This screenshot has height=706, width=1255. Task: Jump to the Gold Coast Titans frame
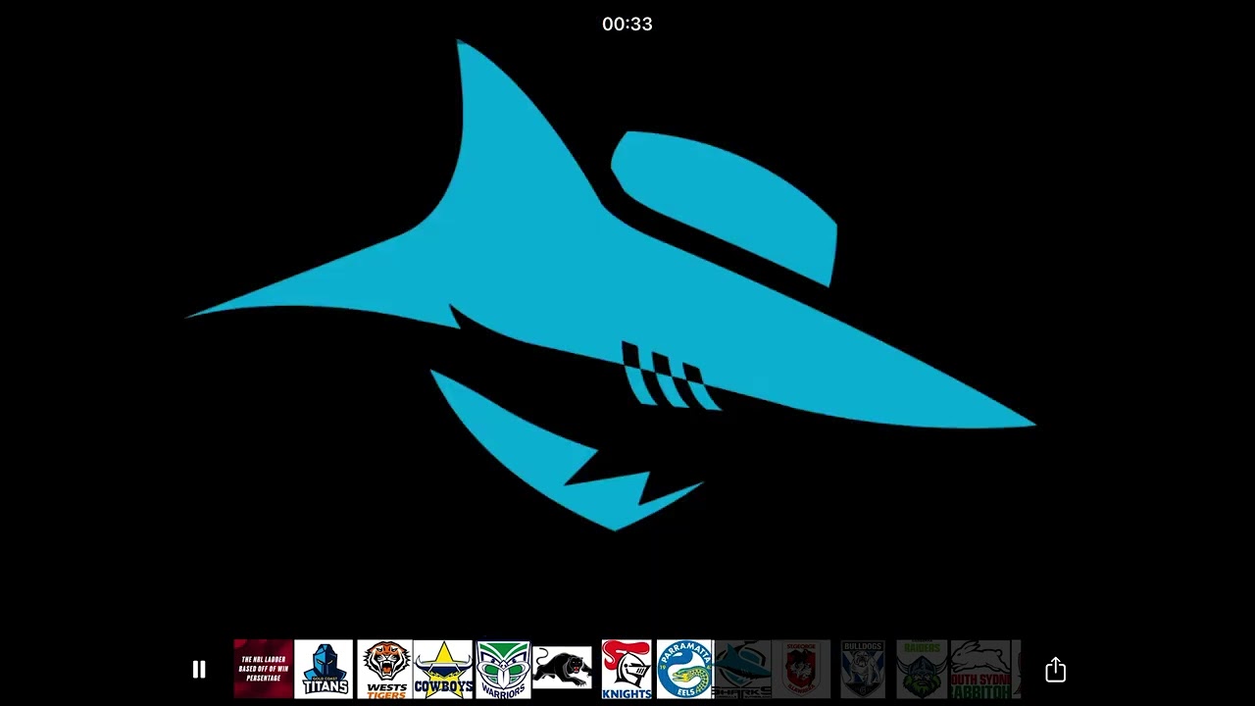324,669
